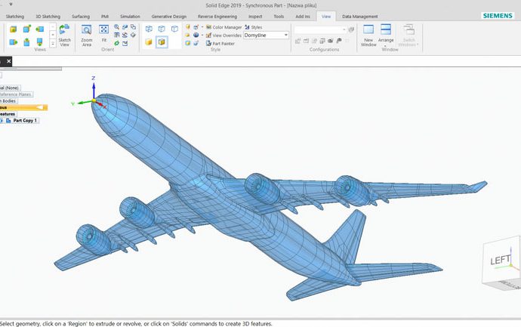Expand the Views gallery arrow
This screenshot has width=521, height=327.
point(52,42)
